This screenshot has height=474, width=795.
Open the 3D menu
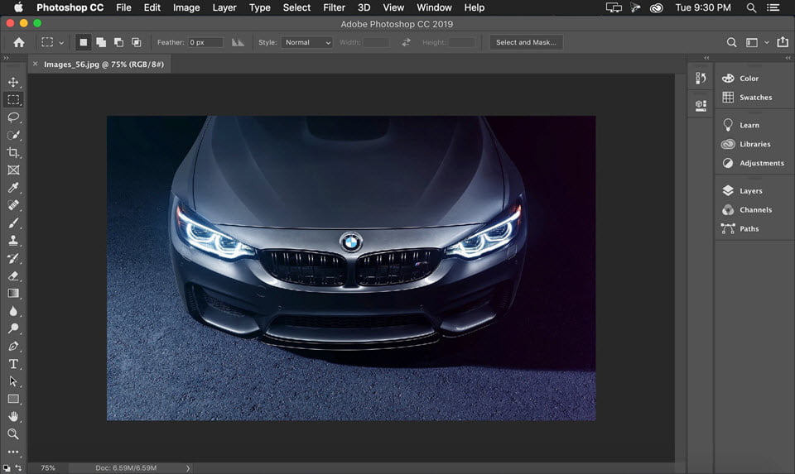364,7
